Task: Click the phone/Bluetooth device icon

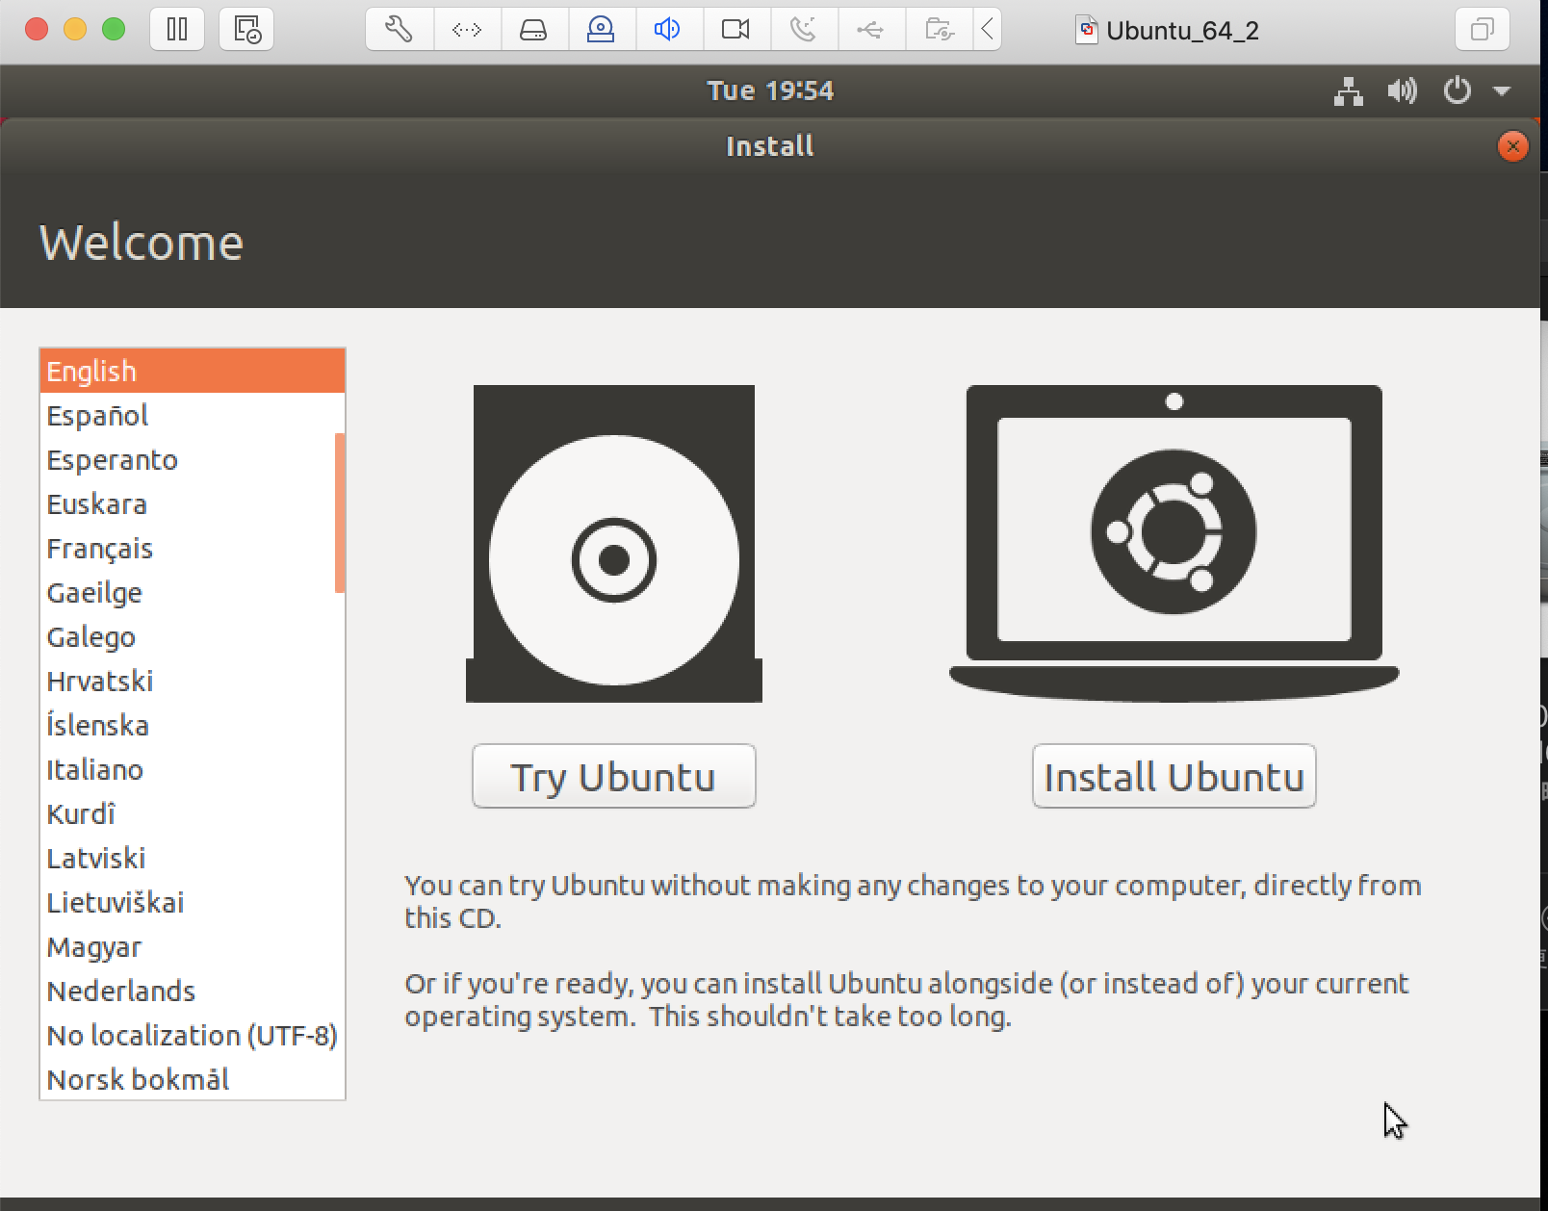Action: click(803, 30)
